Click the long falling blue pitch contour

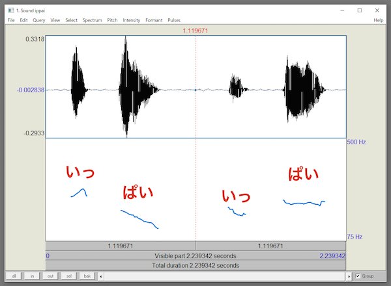pos(139,219)
